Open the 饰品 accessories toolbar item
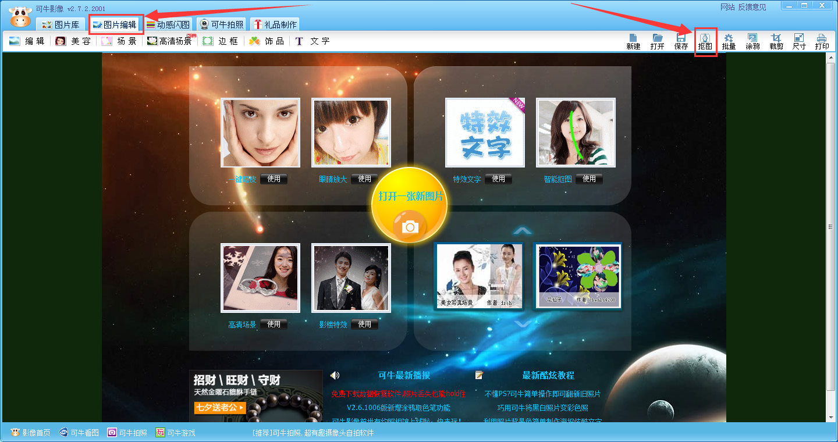This screenshot has width=838, height=442. [267, 41]
